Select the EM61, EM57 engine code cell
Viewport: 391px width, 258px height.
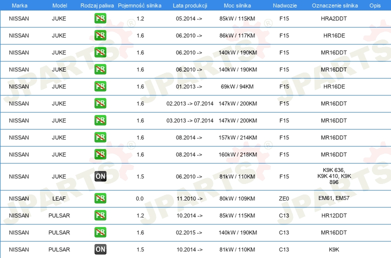(x=334, y=198)
